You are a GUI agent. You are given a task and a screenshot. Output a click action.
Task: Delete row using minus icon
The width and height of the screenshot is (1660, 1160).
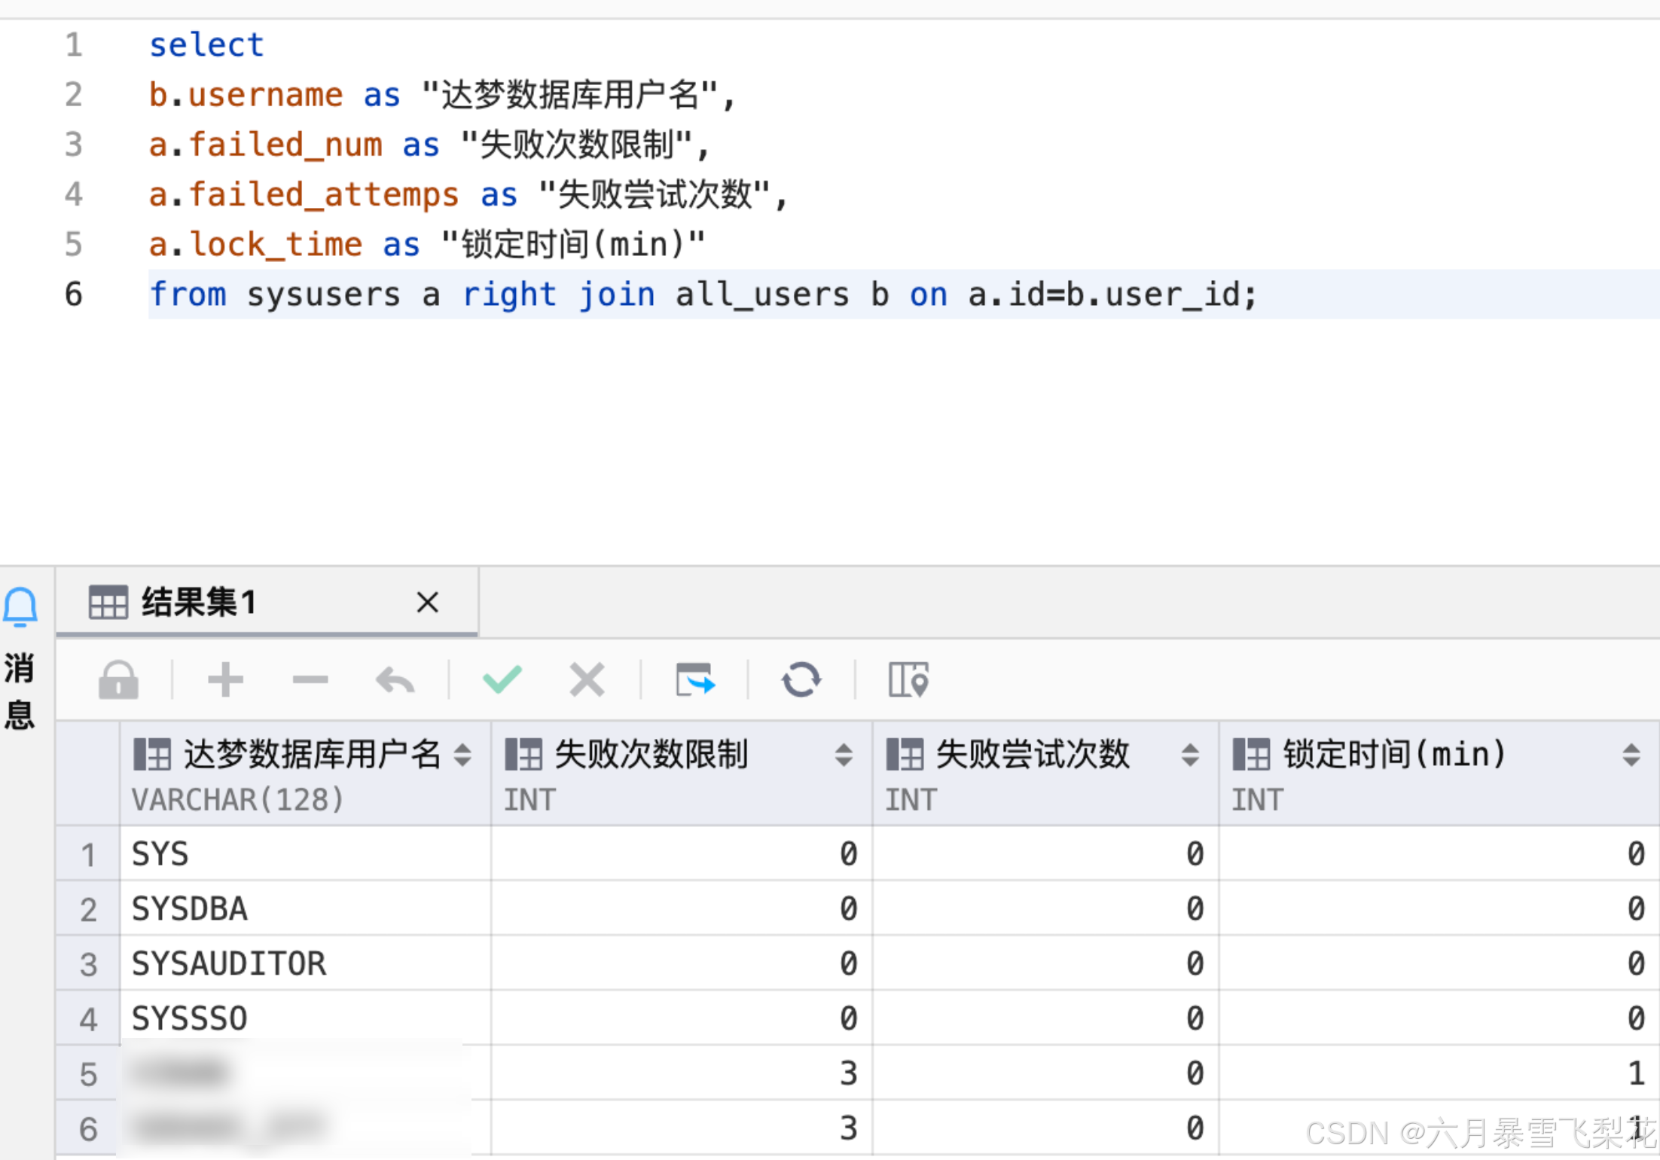click(310, 680)
